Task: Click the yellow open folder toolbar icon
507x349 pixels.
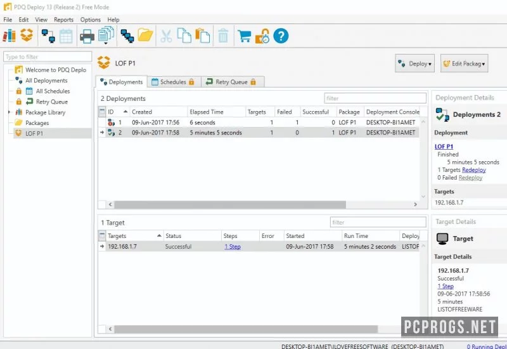Action: [x=145, y=35]
